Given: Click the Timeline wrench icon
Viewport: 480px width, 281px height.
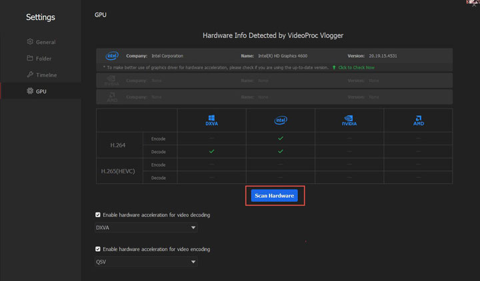Looking at the screenshot, I should 30,75.
